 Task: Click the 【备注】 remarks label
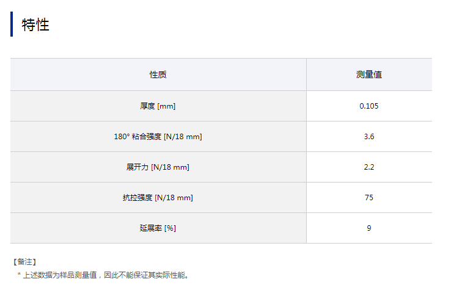pyautogui.click(x=25, y=262)
